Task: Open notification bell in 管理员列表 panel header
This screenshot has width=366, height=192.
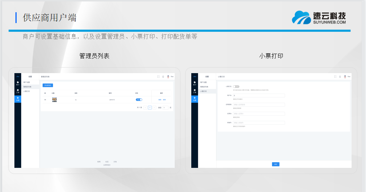Action: [x=163, y=77]
